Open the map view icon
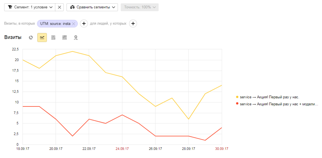 tap(76, 37)
